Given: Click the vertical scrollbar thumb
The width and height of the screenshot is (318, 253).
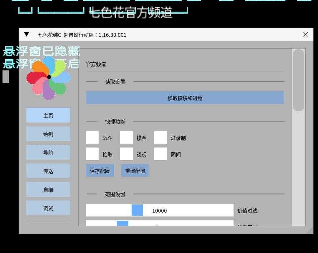Looking at the screenshot, I should click(x=299, y=80).
